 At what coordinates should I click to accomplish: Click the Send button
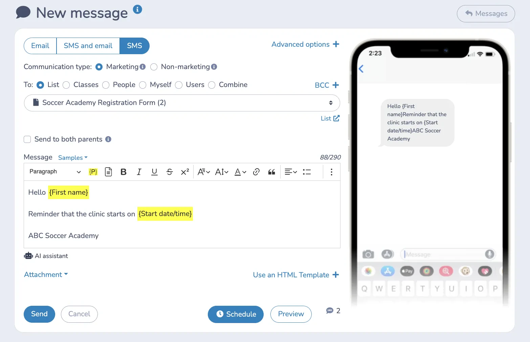pos(39,314)
